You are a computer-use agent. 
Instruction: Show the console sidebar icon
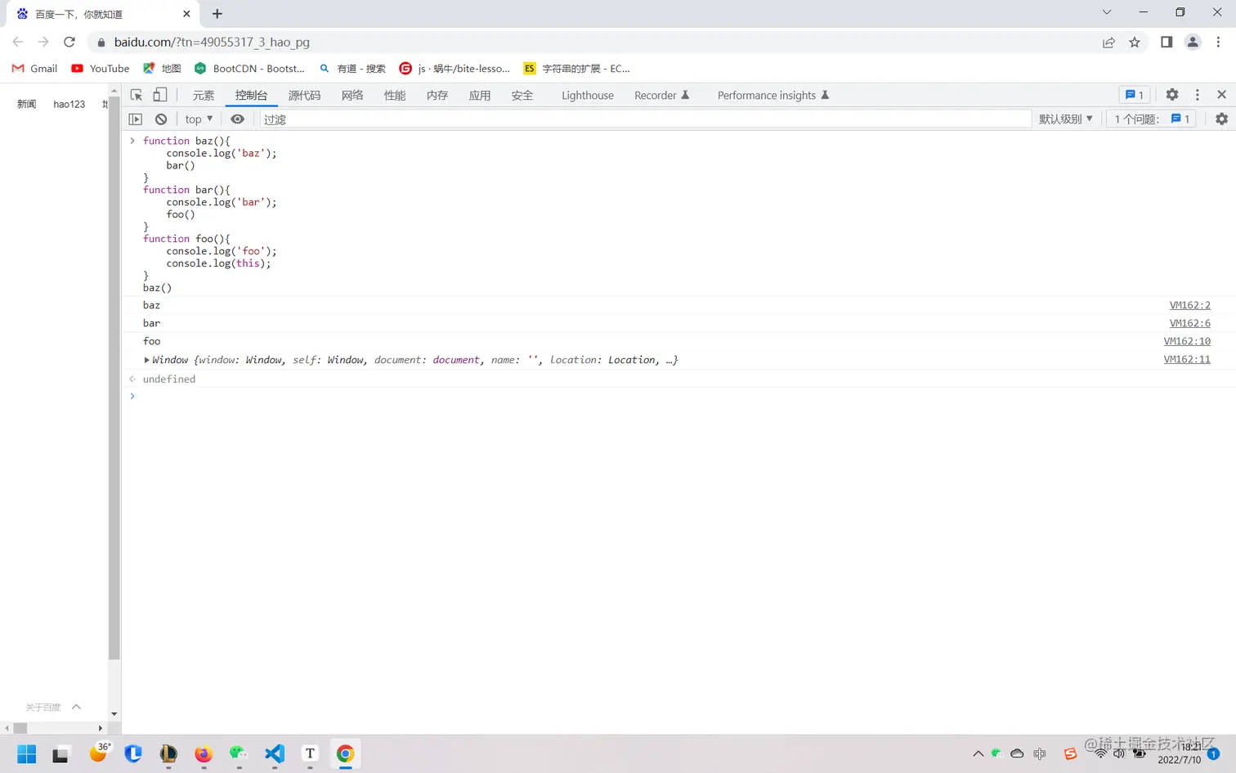click(136, 119)
